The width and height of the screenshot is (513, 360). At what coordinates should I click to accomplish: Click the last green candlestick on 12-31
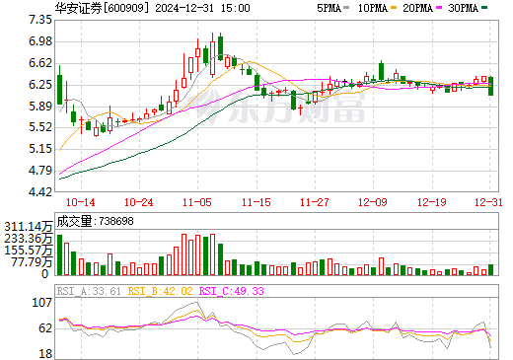[490, 86]
